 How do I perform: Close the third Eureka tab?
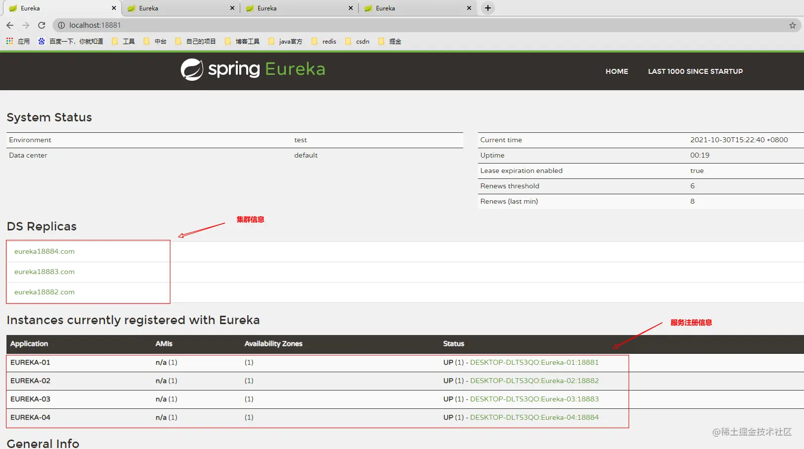coord(351,8)
